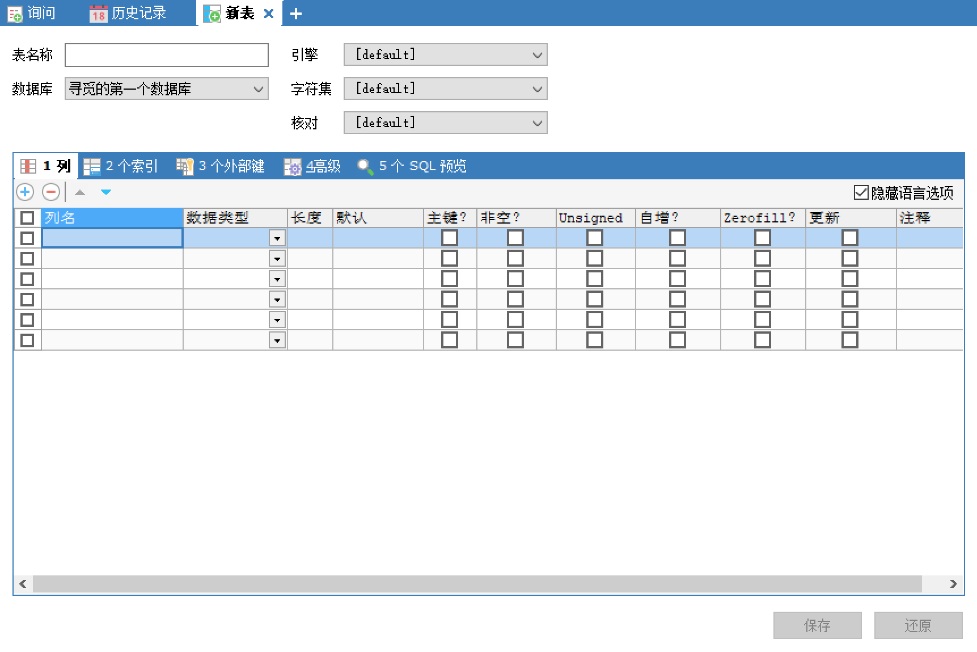
Task: Open the 核对 collation dropdown
Action: pos(446,123)
